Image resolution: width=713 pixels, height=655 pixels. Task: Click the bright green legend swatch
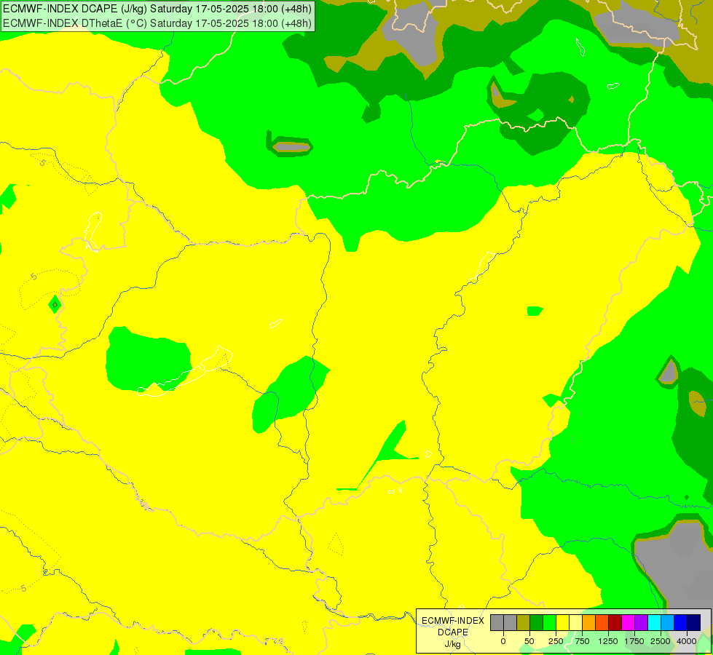pyautogui.click(x=549, y=622)
